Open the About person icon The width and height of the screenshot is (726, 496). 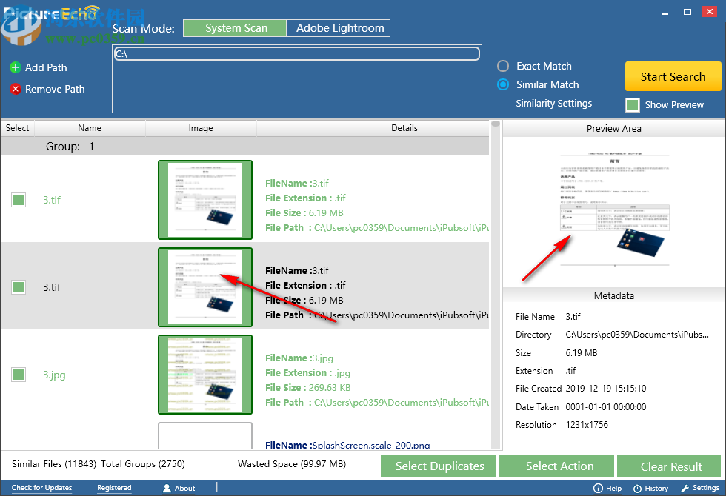(167, 488)
